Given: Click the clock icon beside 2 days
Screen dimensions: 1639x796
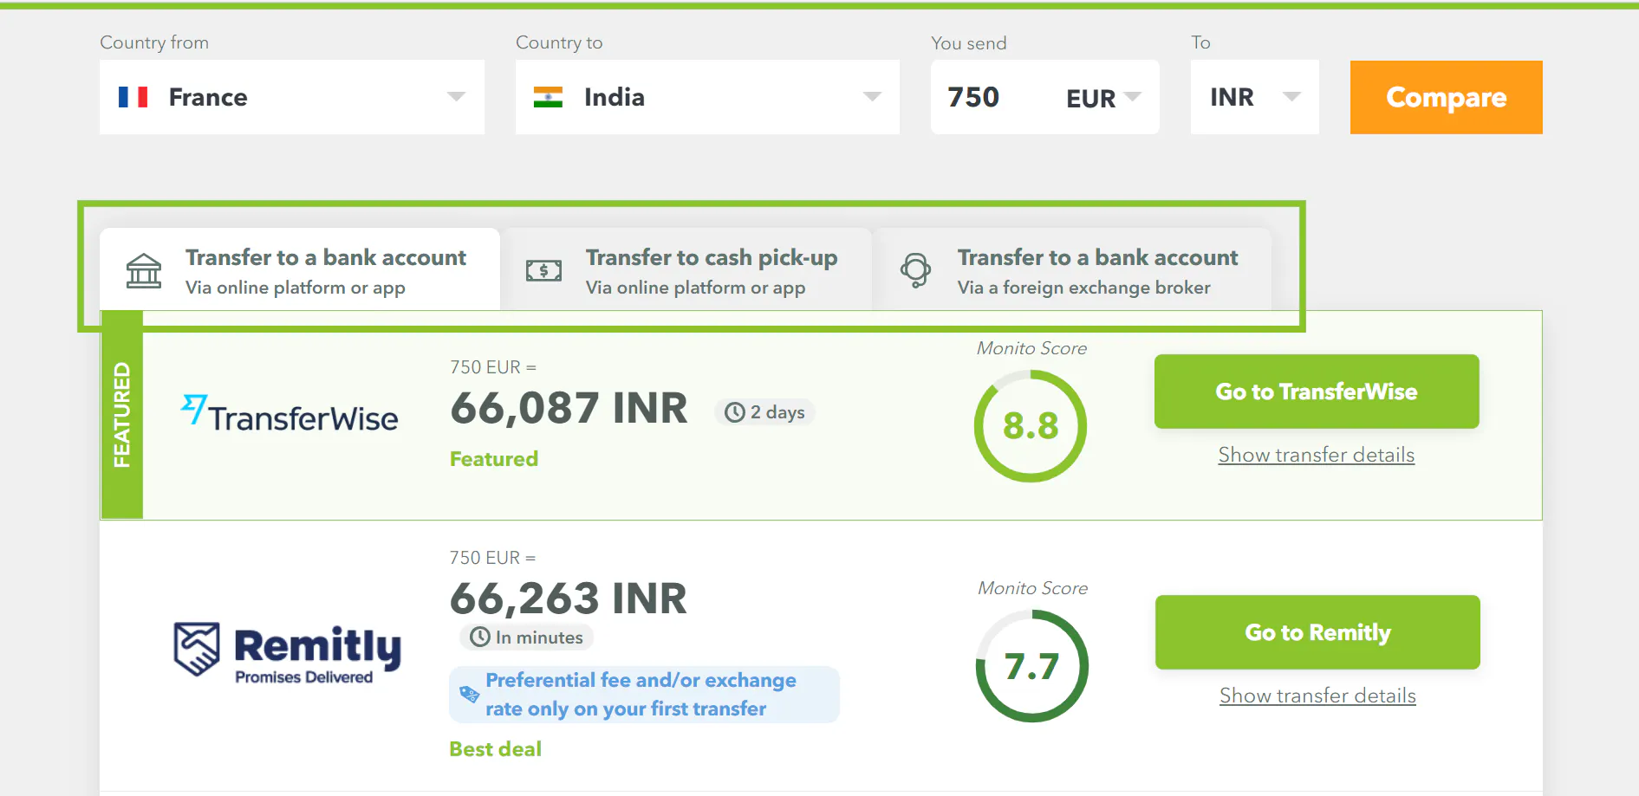Looking at the screenshot, I should click(x=735, y=412).
